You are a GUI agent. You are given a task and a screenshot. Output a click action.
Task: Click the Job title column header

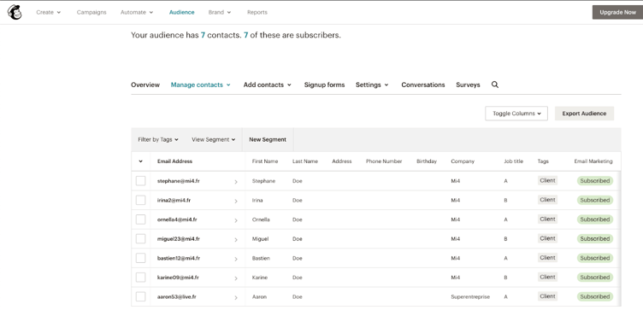point(513,161)
